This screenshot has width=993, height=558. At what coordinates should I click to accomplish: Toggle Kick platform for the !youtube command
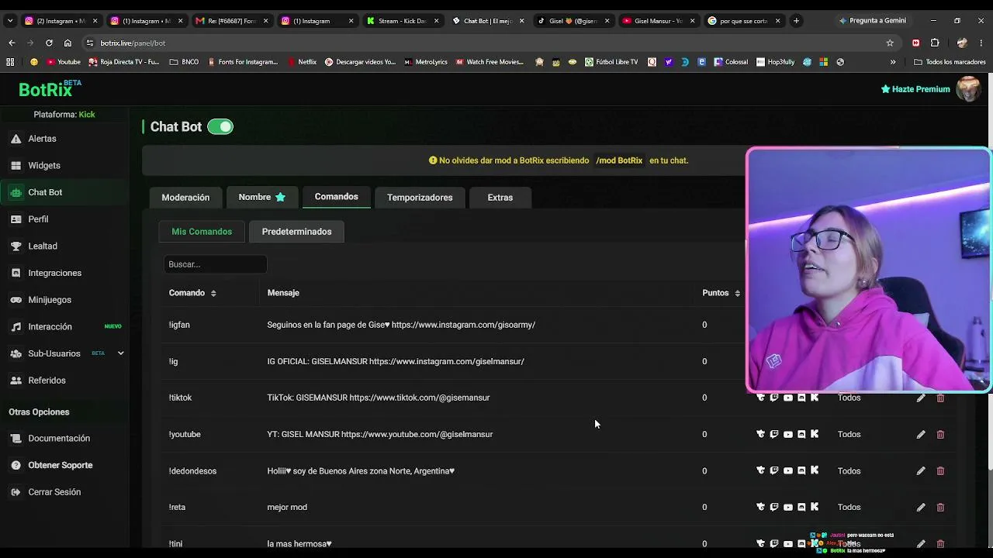(815, 435)
